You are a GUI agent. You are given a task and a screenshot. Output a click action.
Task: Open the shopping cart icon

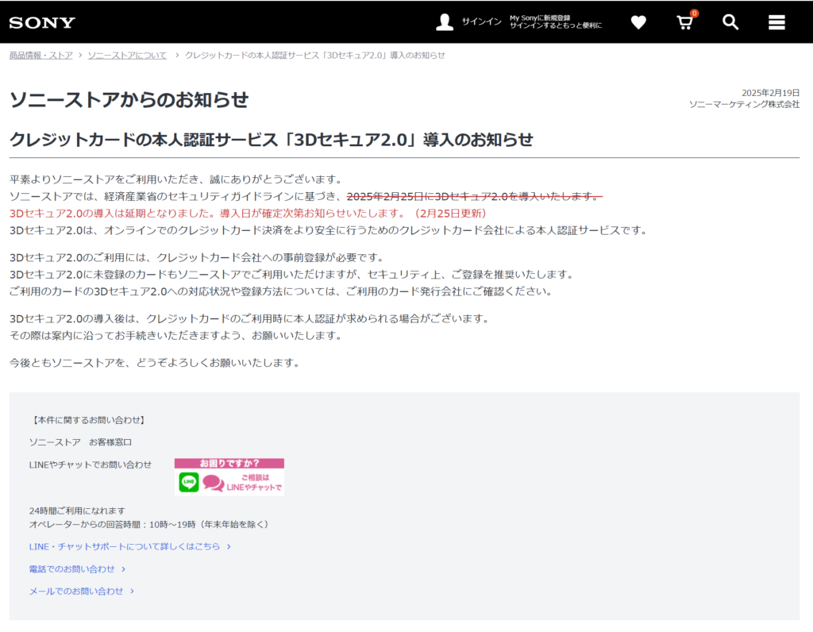point(684,23)
